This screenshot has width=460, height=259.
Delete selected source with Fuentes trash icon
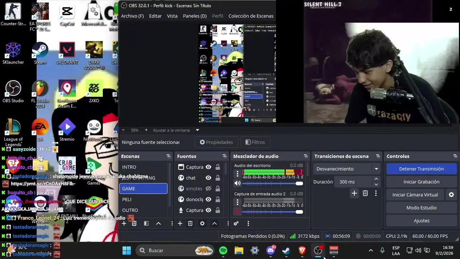[190, 223]
